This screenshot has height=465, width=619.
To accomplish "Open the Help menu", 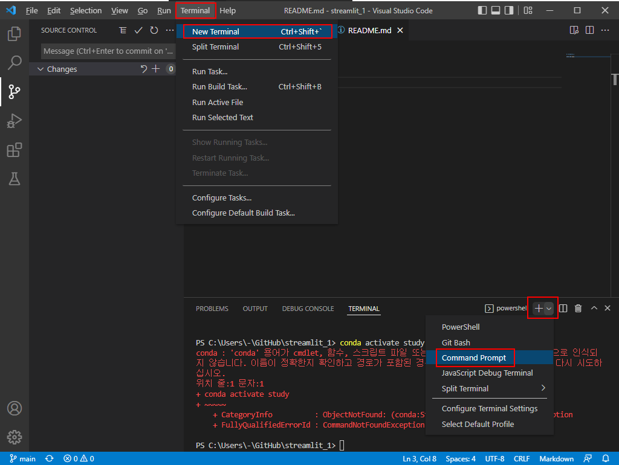I will (227, 11).
